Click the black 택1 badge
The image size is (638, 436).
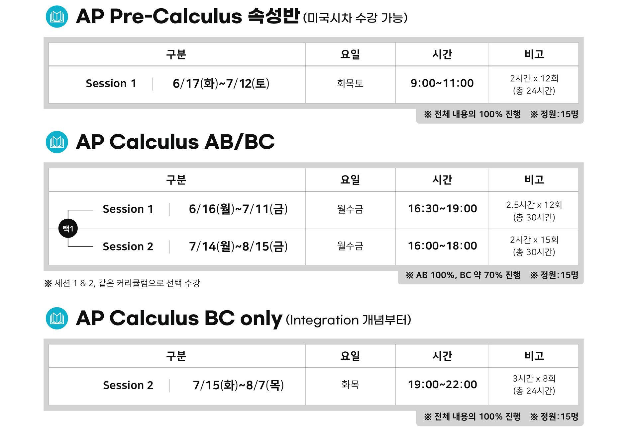(x=68, y=228)
